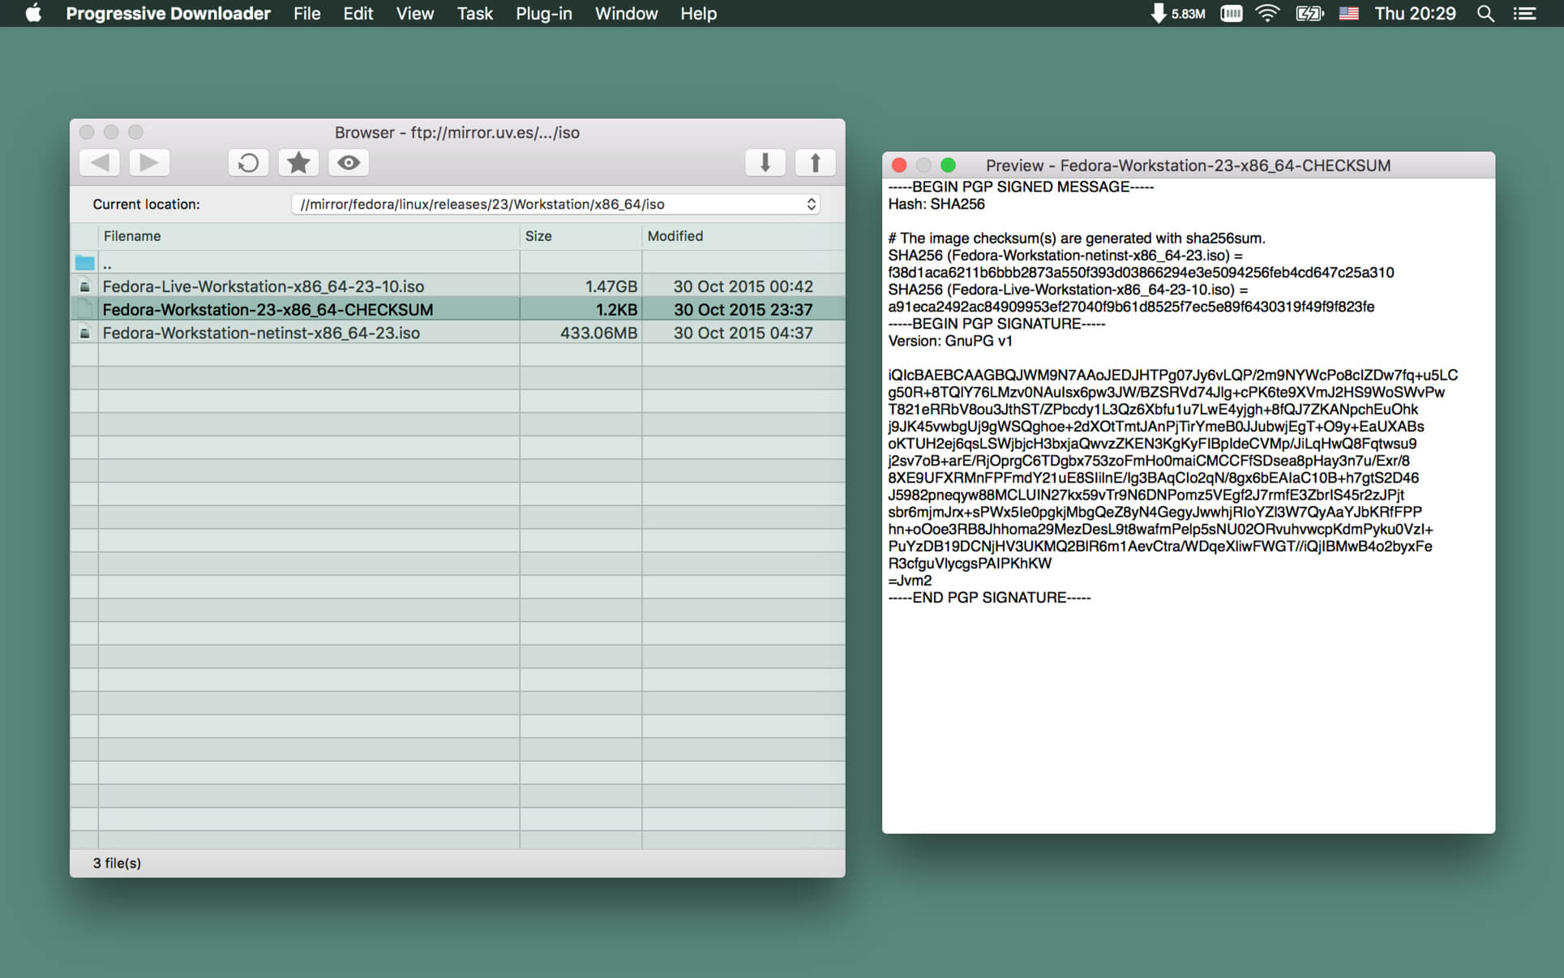Open the Help menu
The image size is (1564, 978).
tap(698, 14)
